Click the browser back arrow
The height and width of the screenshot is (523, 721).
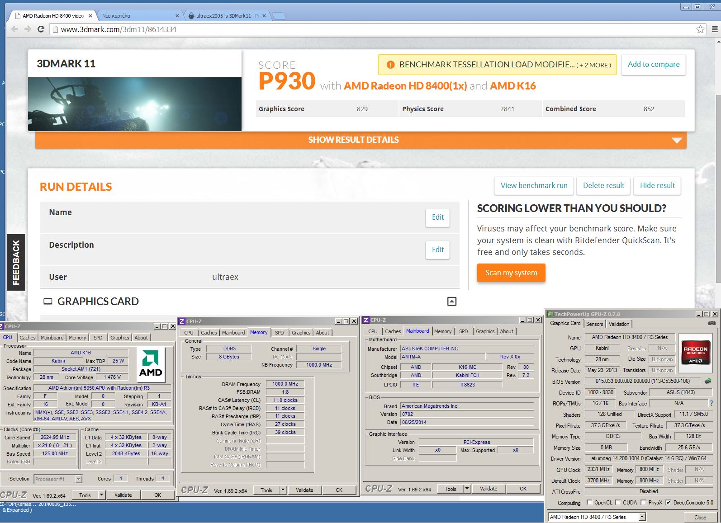pyautogui.click(x=14, y=29)
